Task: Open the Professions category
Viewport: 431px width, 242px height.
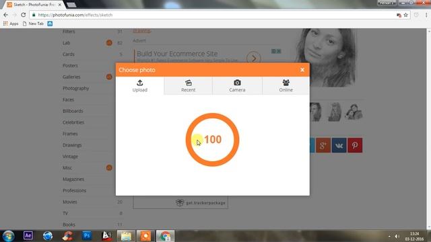Action: click(75, 190)
